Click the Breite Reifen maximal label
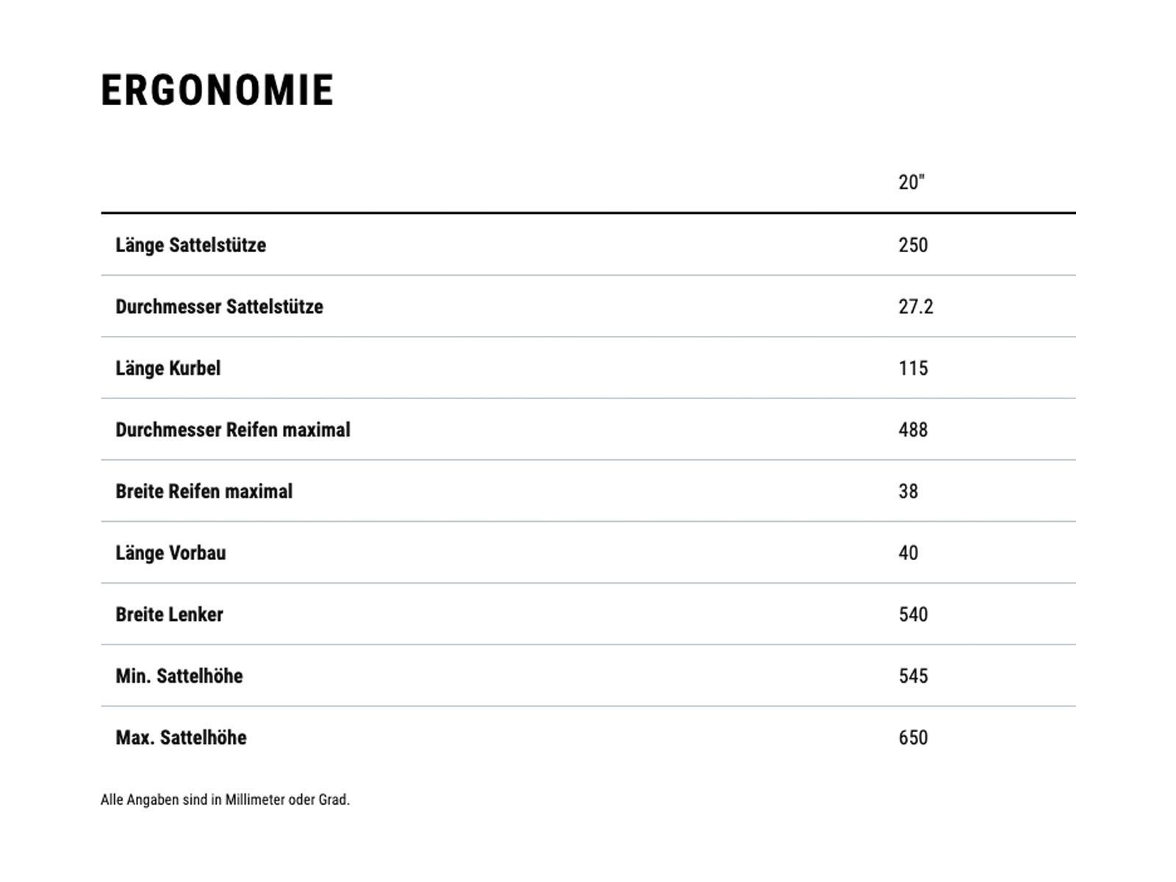This screenshot has width=1176, height=882. [204, 492]
